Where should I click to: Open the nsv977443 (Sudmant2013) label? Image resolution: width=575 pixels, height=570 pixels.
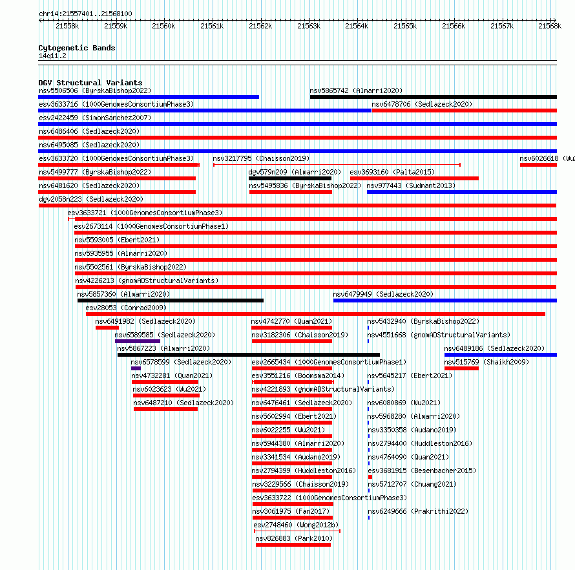411,185
